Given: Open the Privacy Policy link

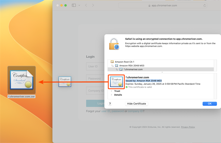Looking at the screenshot, I should point(188,127).
